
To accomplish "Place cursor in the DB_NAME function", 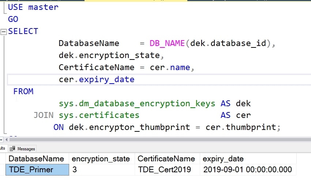I will pyautogui.click(x=167, y=43).
